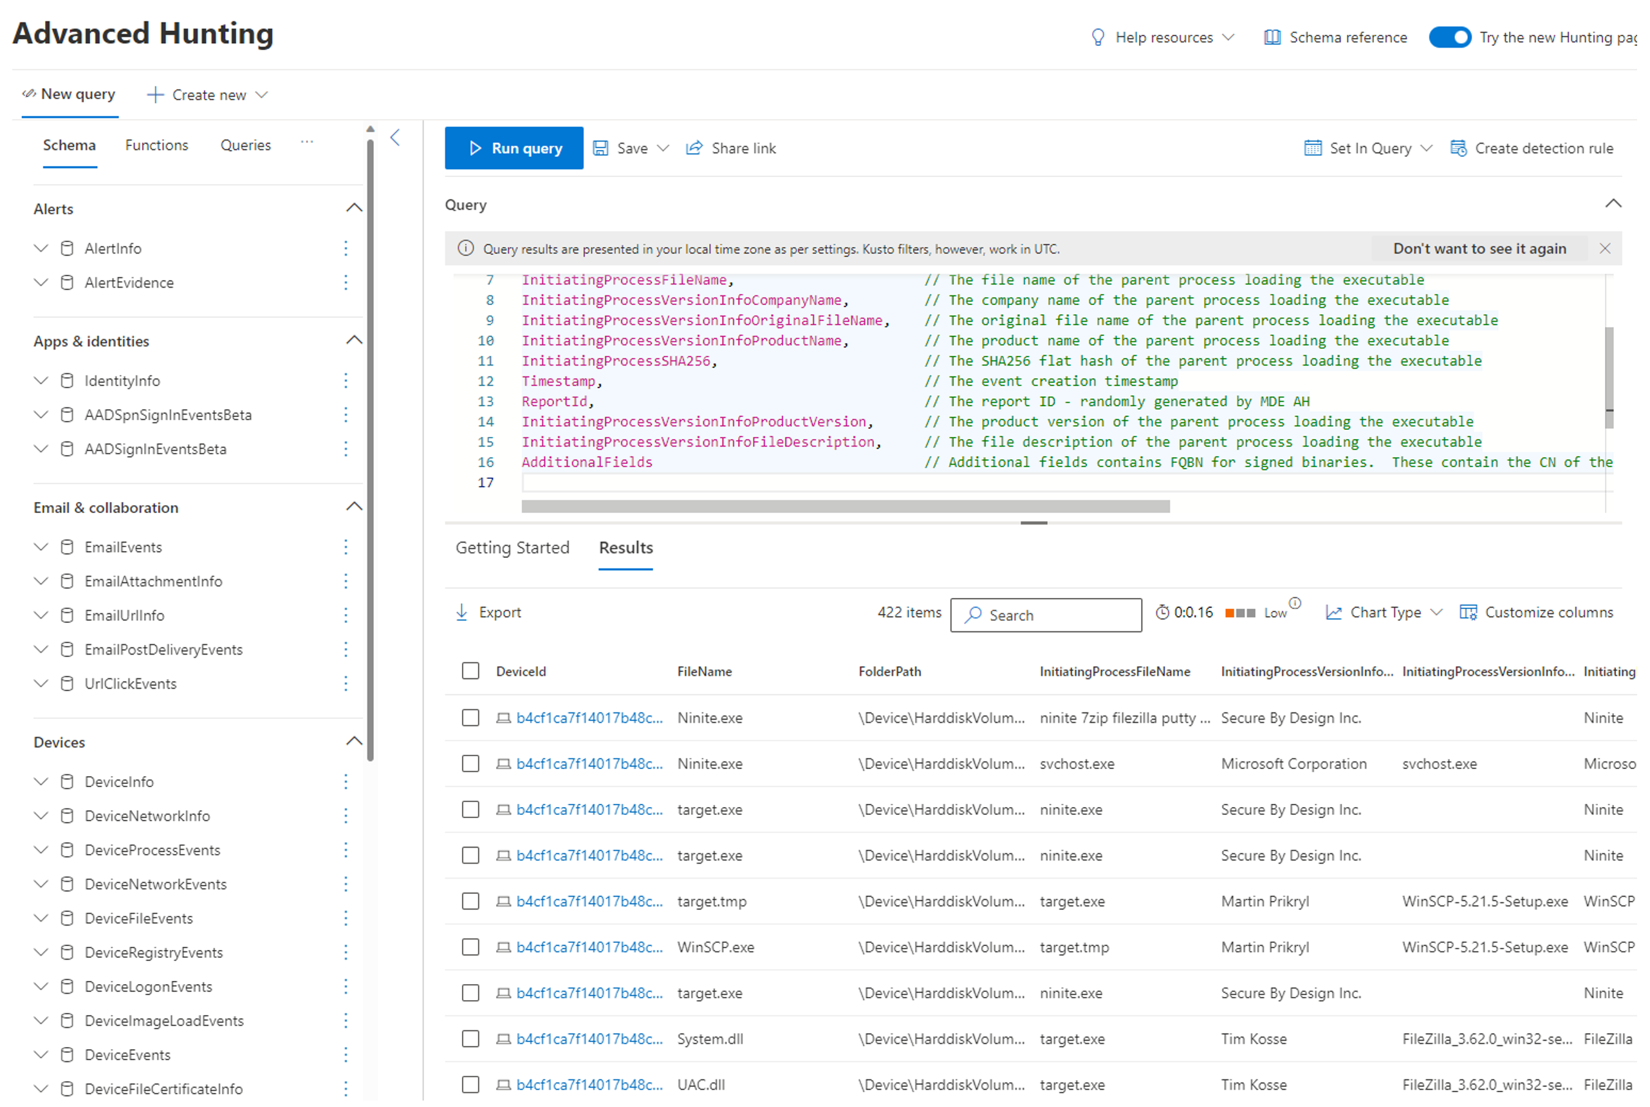Select the Results tab

pyautogui.click(x=625, y=548)
